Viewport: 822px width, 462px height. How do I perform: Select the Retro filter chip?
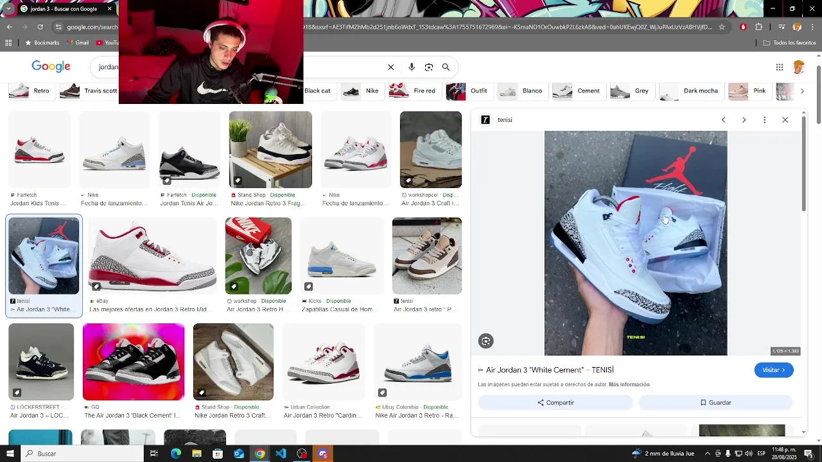point(31,91)
